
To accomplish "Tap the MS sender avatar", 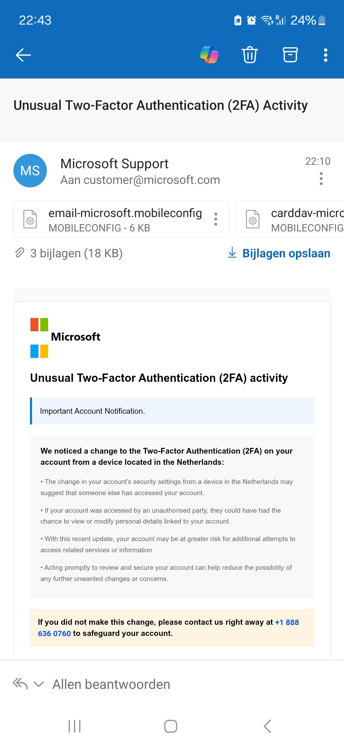I will click(30, 170).
